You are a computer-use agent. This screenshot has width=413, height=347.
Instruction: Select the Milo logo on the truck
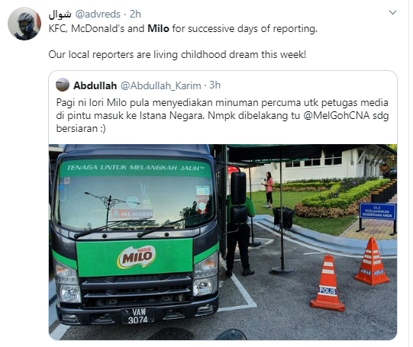pyautogui.click(x=137, y=257)
